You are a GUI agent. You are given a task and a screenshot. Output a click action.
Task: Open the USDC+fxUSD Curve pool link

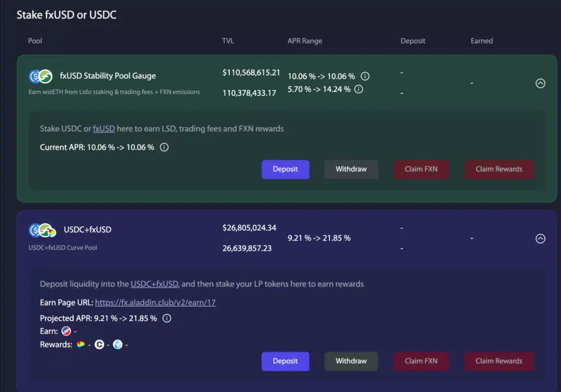click(x=154, y=284)
